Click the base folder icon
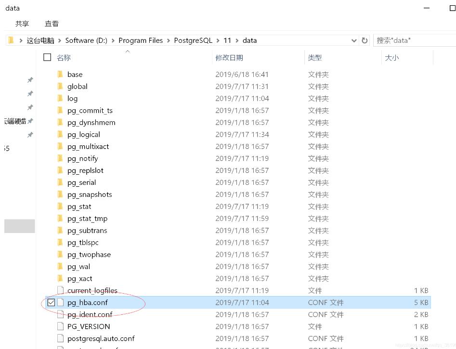456x349 pixels. point(60,74)
